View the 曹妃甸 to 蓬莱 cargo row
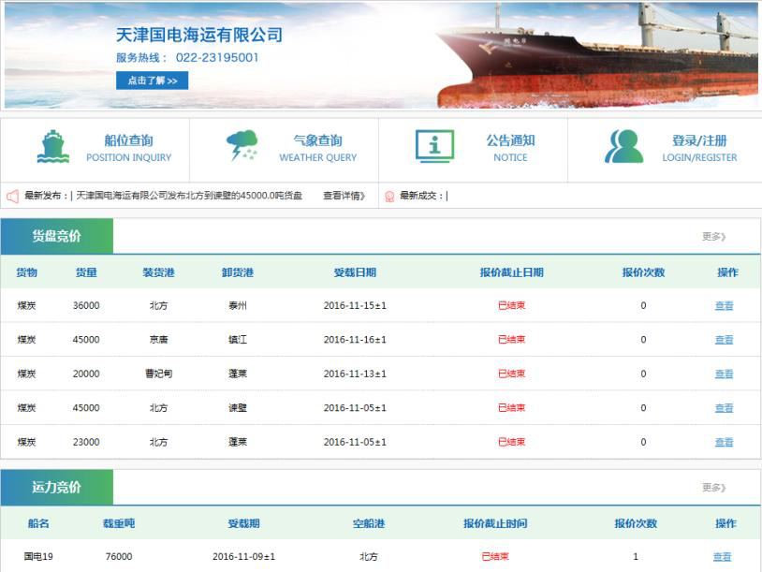This screenshot has height=572, width=762. coord(724,374)
